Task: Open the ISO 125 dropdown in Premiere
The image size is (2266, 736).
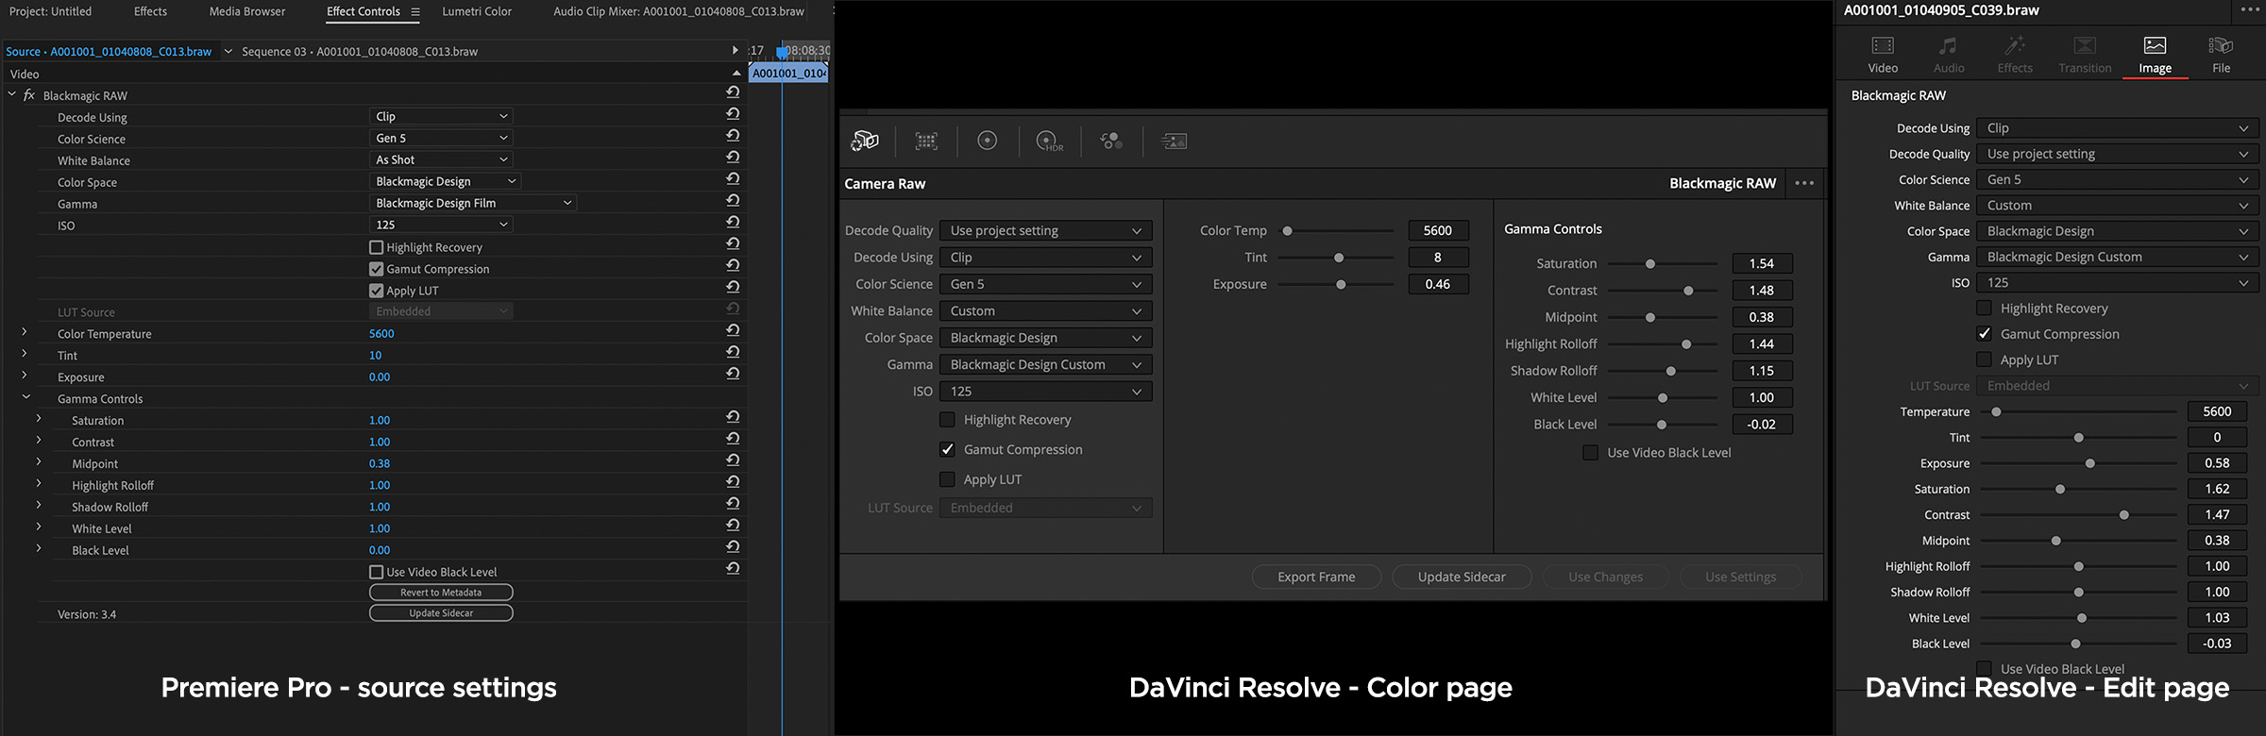Action: click(441, 225)
